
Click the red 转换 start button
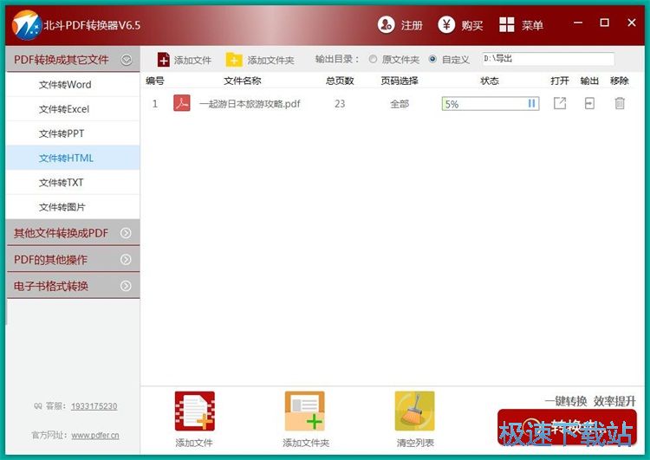pos(567,427)
